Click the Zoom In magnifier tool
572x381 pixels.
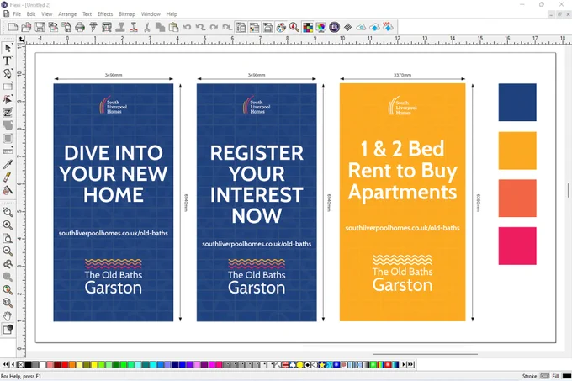tap(8, 225)
